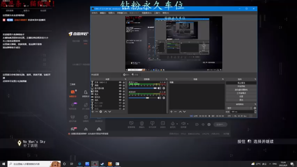297x167 pixels.
Task: Show hidden system tray icons chevron
Action: 270,164
